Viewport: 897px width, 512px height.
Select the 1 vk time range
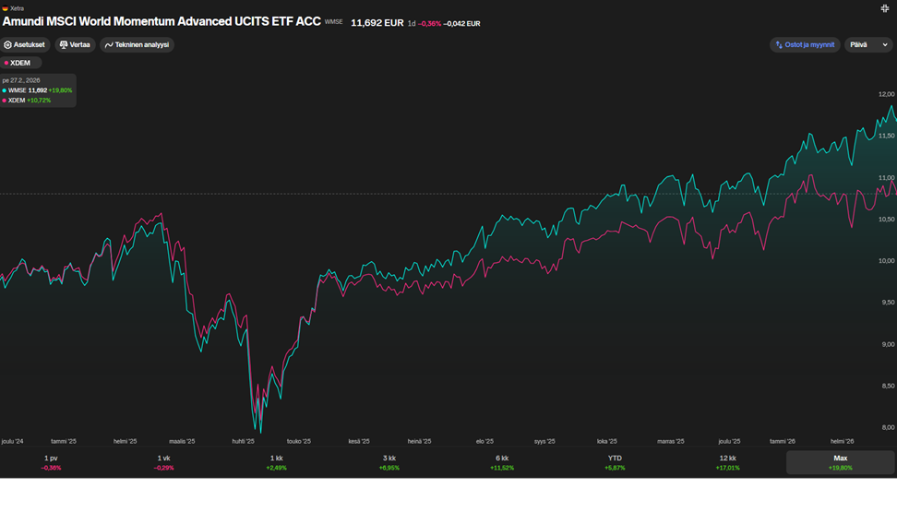pos(164,462)
